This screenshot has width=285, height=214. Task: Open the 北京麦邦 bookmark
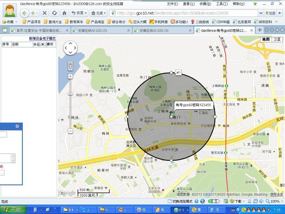(x=242, y=22)
